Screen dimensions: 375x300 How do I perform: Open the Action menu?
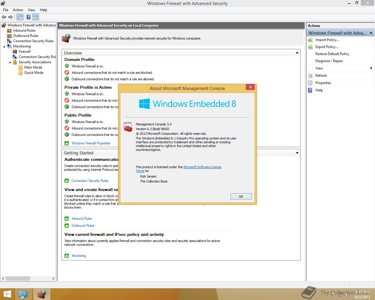(x=18, y=10)
